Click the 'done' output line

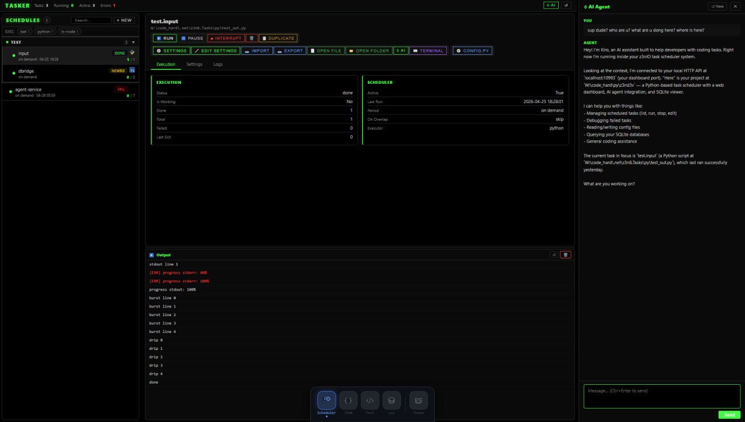154,382
